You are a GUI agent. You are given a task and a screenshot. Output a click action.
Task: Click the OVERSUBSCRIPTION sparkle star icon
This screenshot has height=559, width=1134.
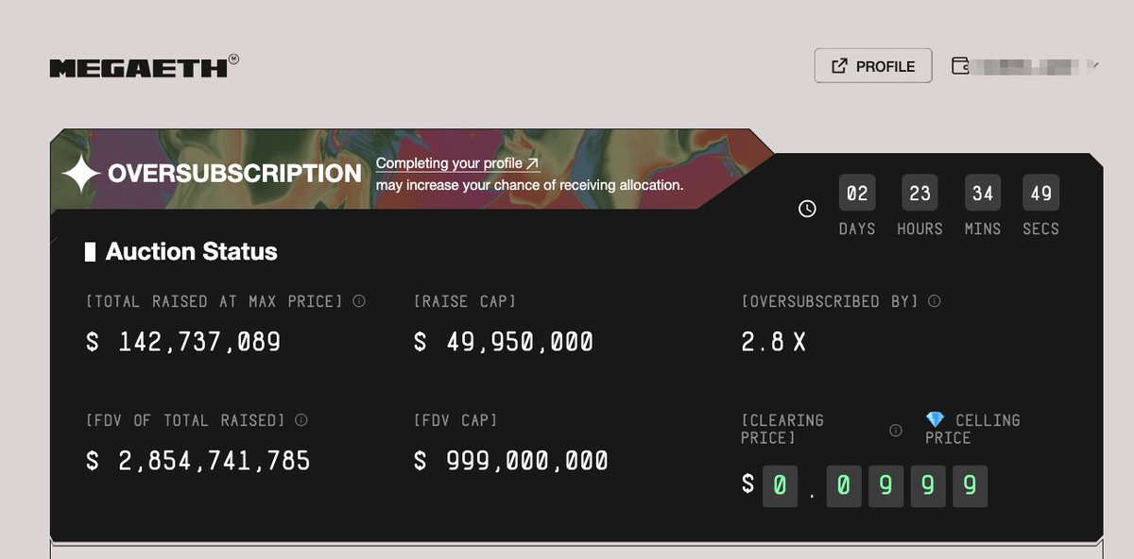tap(80, 174)
